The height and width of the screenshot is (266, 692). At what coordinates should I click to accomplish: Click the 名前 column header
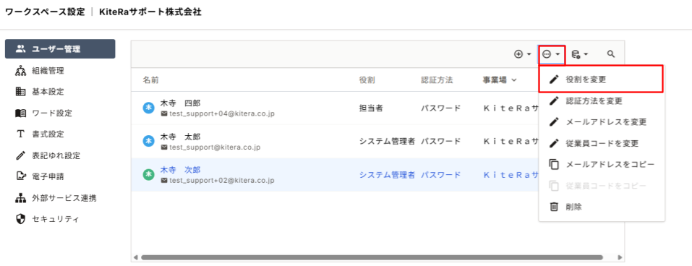tap(150, 80)
